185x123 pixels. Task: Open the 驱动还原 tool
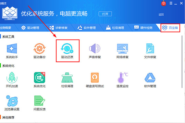67,51
